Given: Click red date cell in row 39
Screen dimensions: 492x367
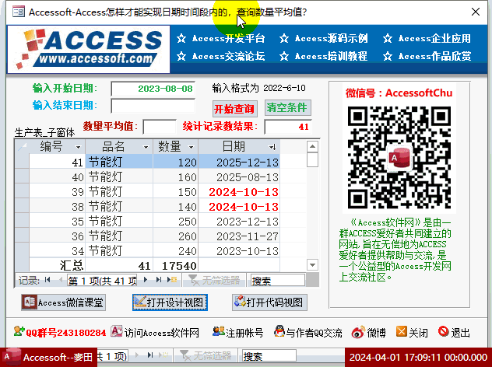Looking at the screenshot, I should (x=239, y=192).
